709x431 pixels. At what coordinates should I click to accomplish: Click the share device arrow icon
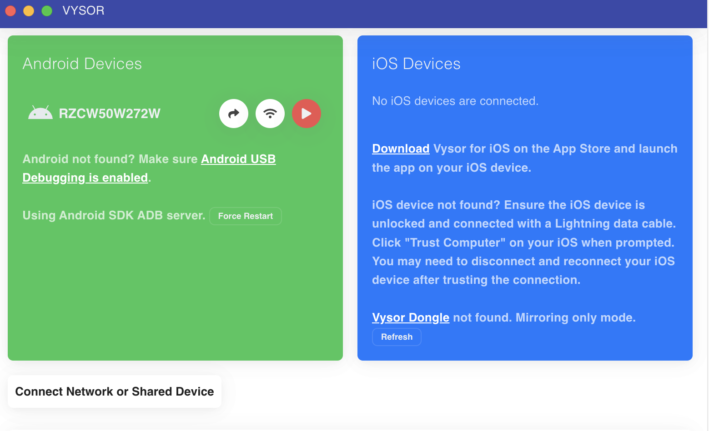pos(233,114)
